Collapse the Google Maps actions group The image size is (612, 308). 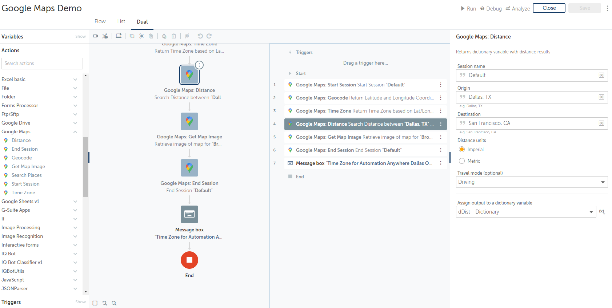[x=75, y=131]
